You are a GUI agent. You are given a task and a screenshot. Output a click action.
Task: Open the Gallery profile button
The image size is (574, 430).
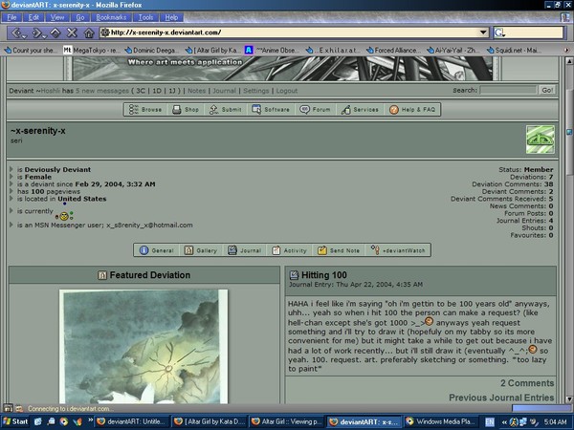(201, 250)
